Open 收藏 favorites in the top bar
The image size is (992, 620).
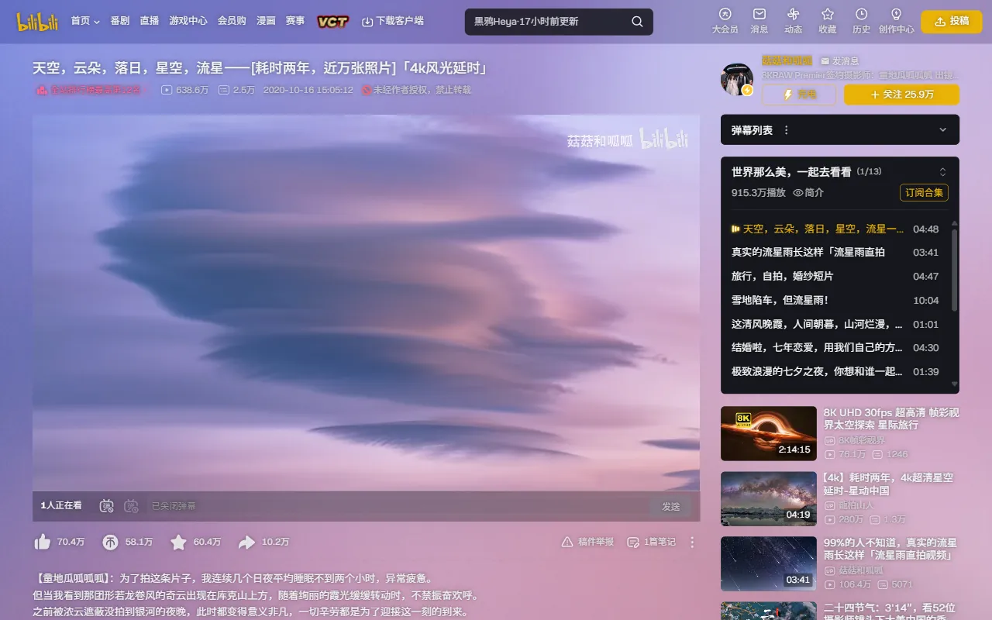pos(827,21)
